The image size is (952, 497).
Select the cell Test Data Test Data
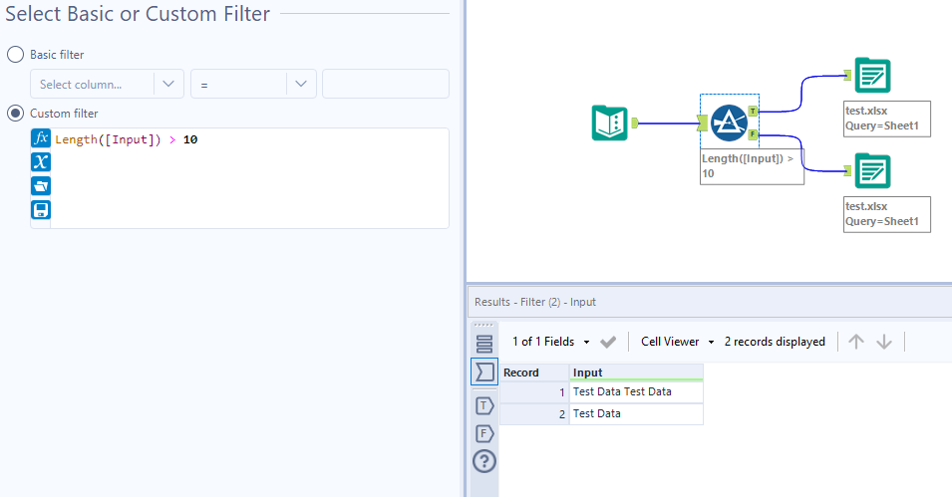click(x=636, y=392)
